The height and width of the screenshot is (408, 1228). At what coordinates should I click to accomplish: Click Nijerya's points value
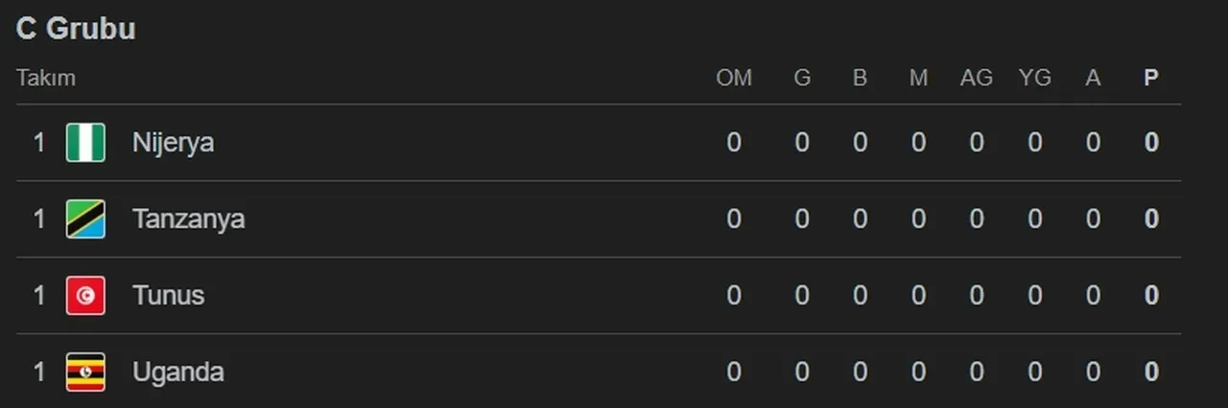[x=1151, y=143]
